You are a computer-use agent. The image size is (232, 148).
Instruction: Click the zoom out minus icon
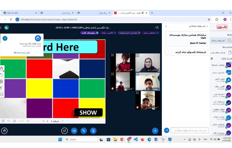28,121
